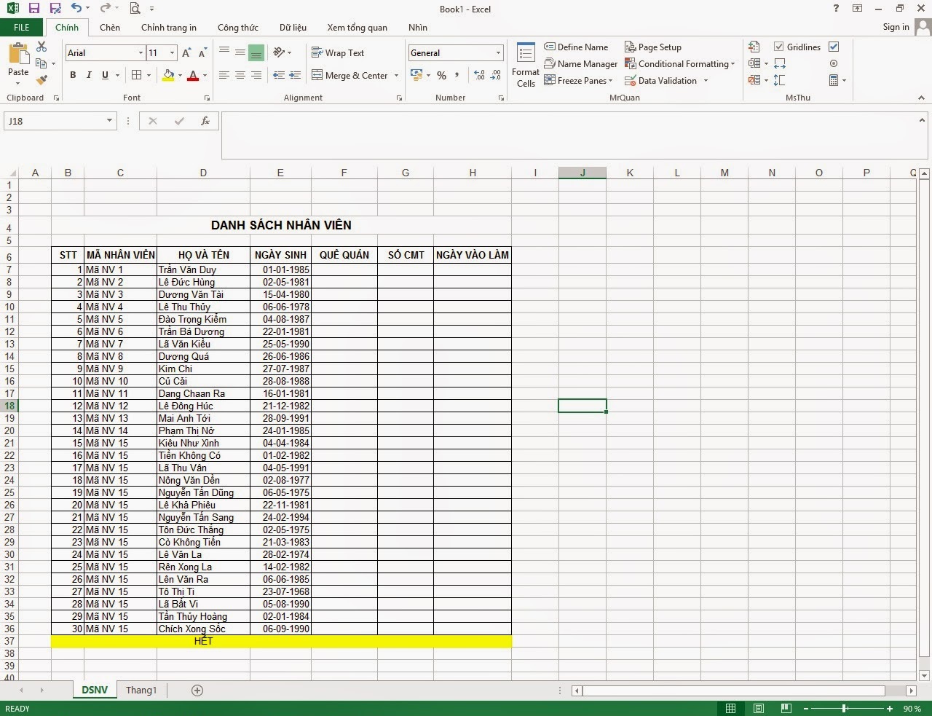
Task: Open the Công thức ribbon tab
Action: click(238, 27)
